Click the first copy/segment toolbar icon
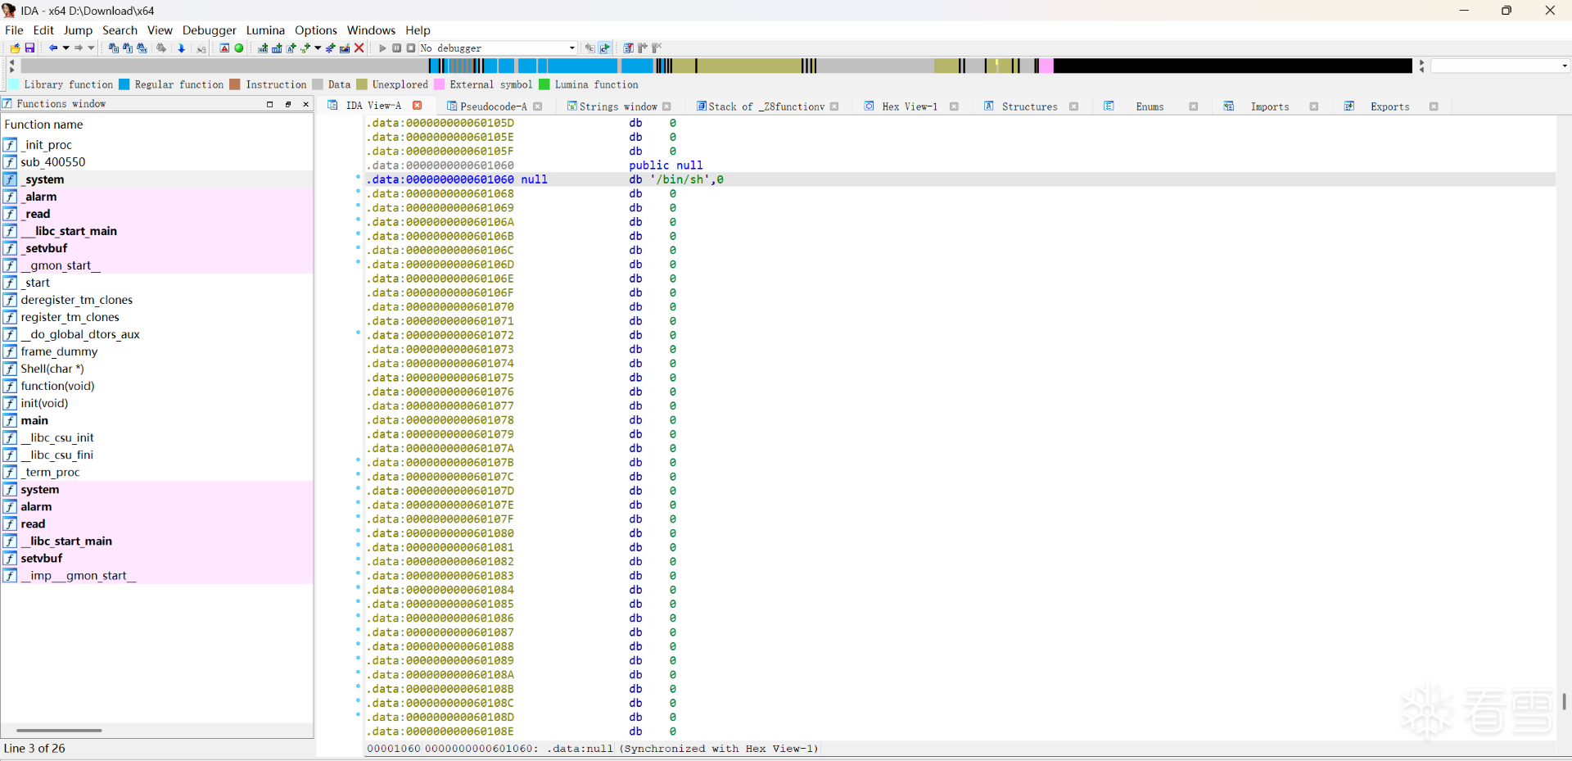1572x761 pixels. (114, 48)
